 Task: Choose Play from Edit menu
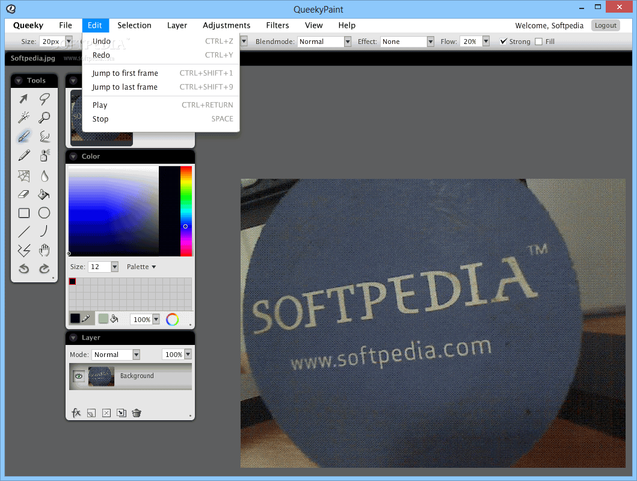[x=161, y=105]
